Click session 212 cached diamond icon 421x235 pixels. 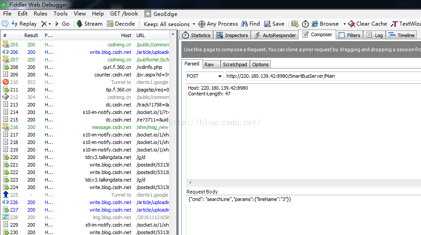(6, 97)
